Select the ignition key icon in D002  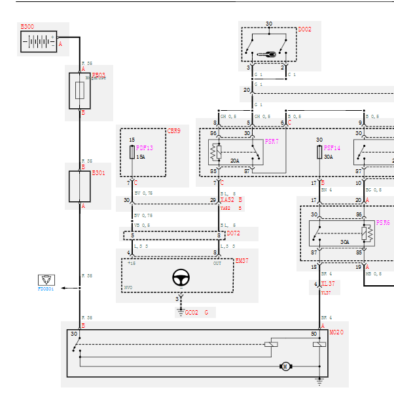[266, 54]
